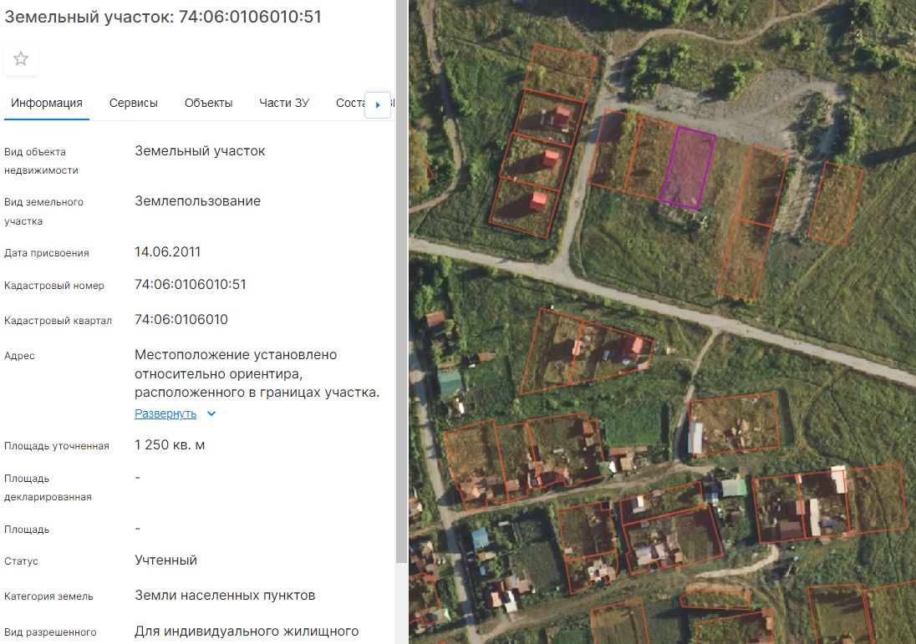Image resolution: width=916 pixels, height=644 pixels.
Task: Click the Дата присвоения label
Action: point(47,253)
